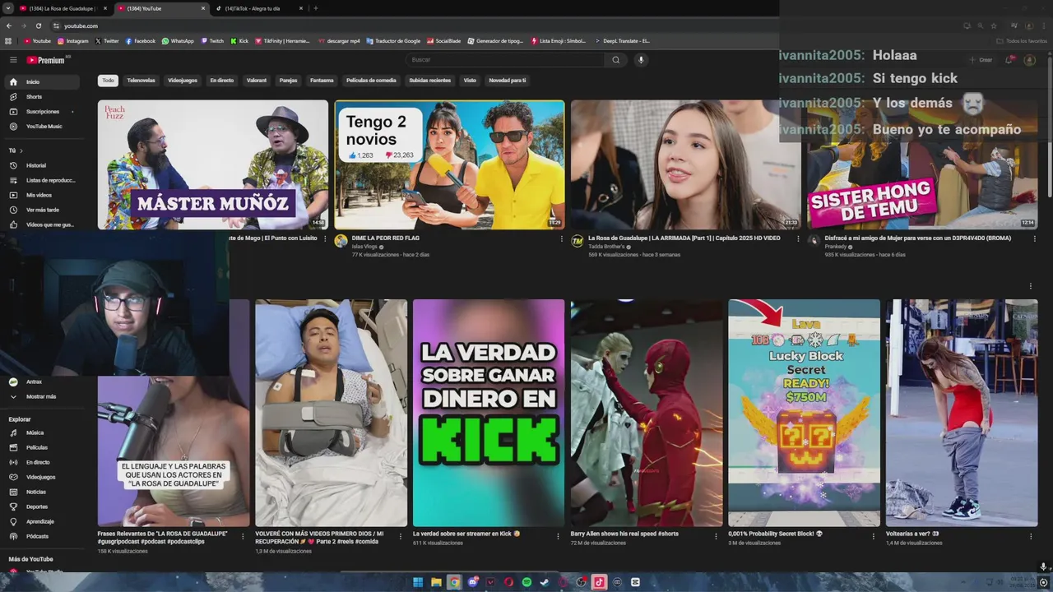
Task: Select Novedad para ti filter chip
Action: click(507, 81)
